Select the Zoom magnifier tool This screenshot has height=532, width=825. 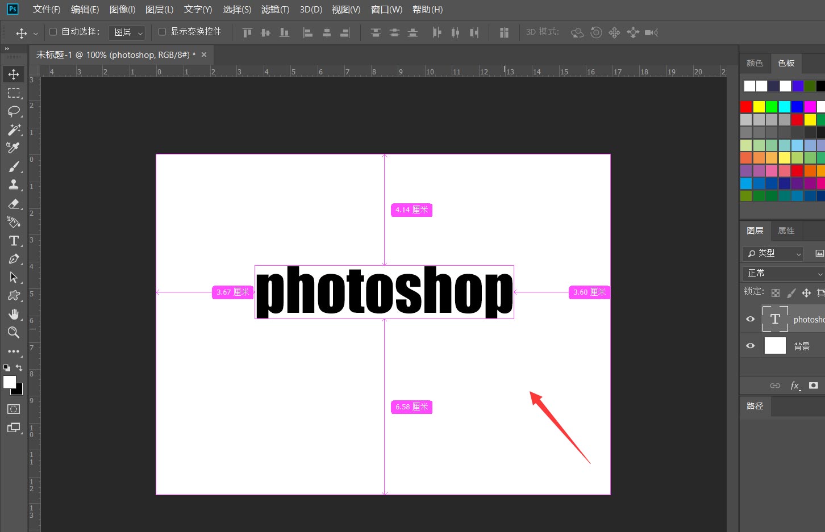click(14, 332)
